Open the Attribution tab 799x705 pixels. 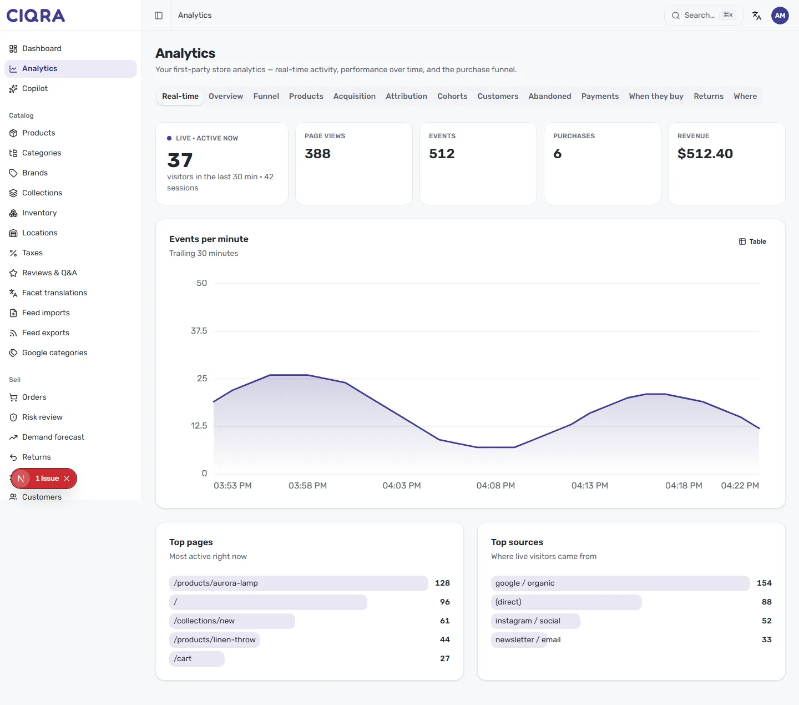point(407,97)
